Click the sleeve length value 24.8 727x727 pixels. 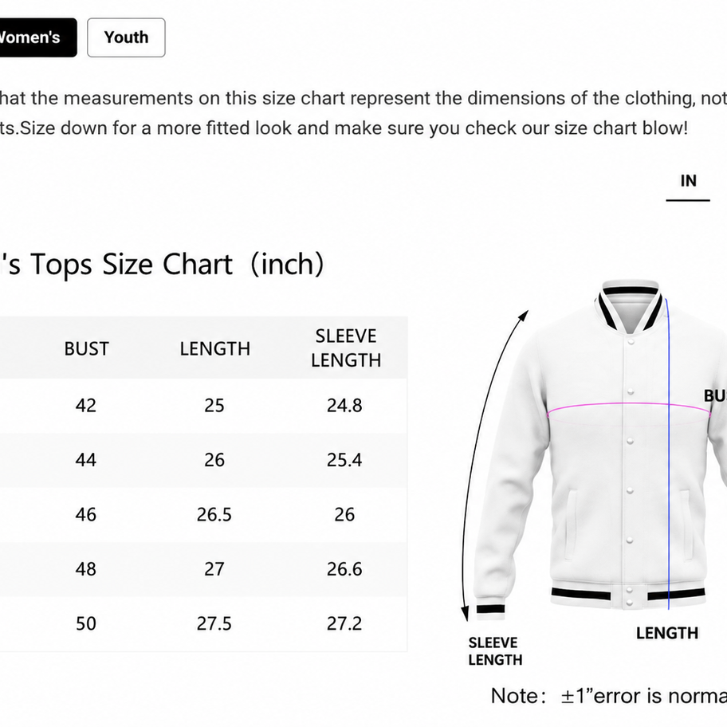pyautogui.click(x=344, y=406)
